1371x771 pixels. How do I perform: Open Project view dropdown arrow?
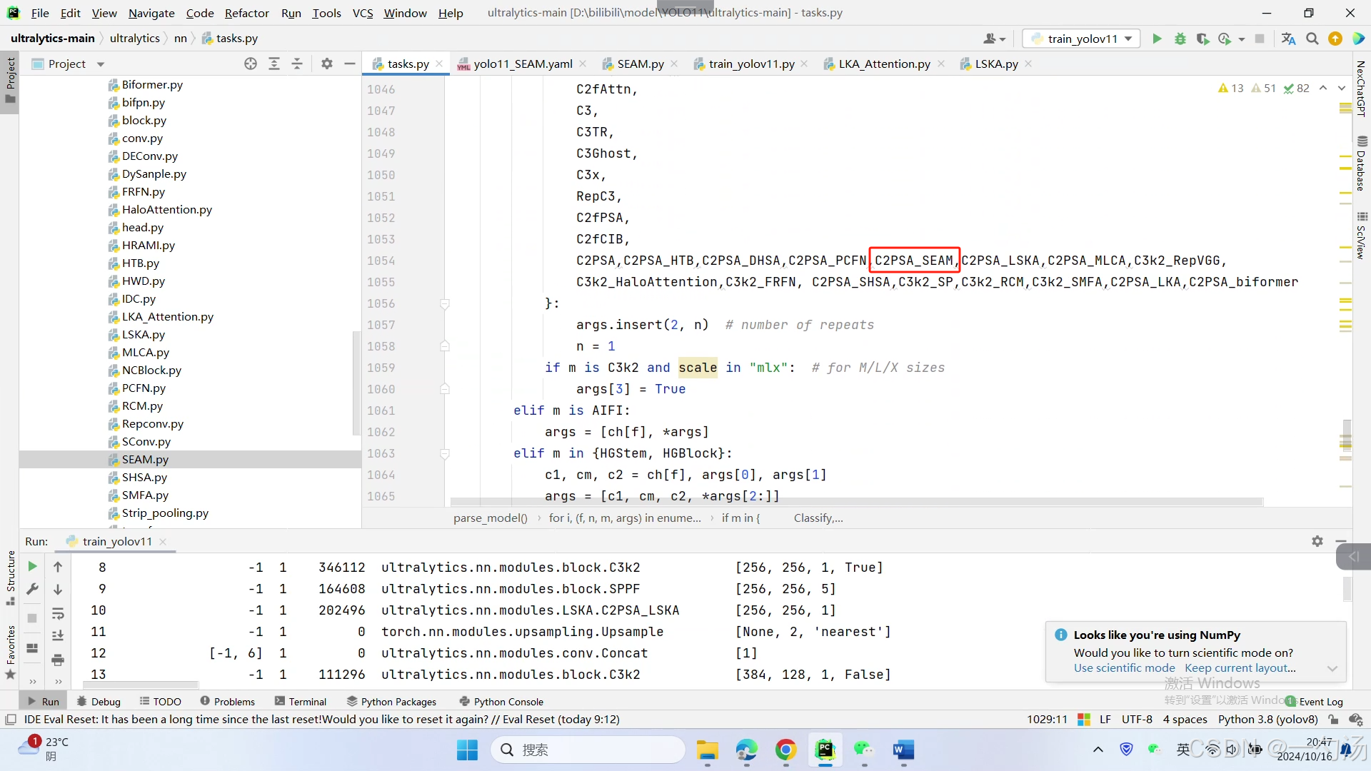click(x=101, y=64)
